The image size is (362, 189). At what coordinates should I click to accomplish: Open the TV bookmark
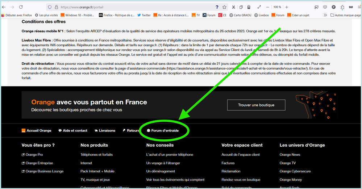coord(196,15)
